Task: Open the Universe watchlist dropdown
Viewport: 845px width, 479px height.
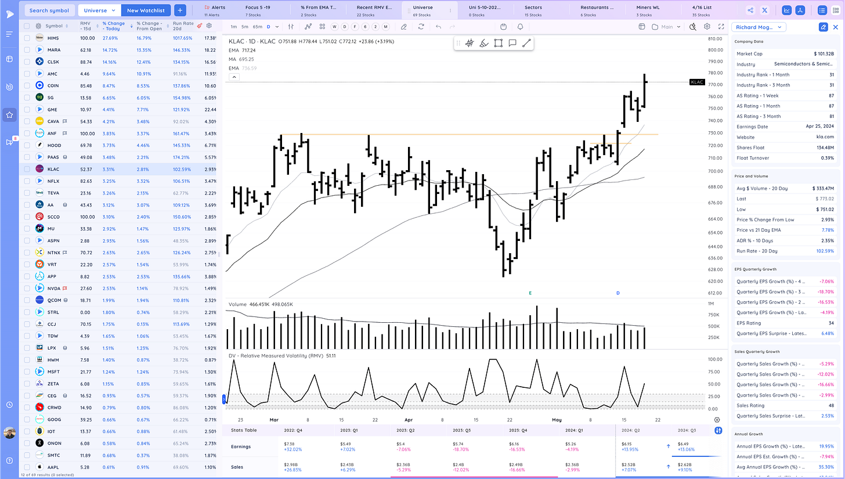Action: pos(99,10)
